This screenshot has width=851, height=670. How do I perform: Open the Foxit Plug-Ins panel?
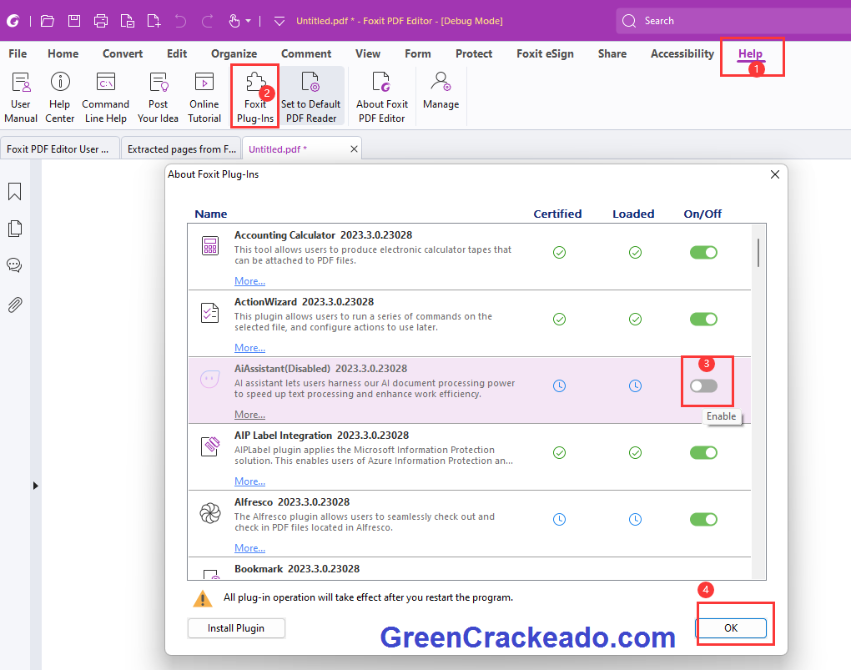(x=254, y=94)
